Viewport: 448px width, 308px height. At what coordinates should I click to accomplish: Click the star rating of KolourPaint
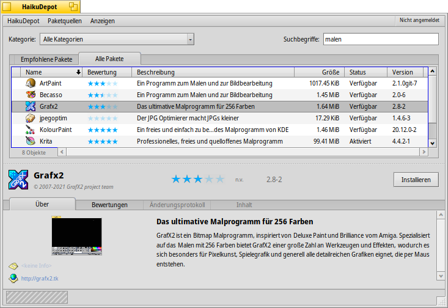point(103,130)
